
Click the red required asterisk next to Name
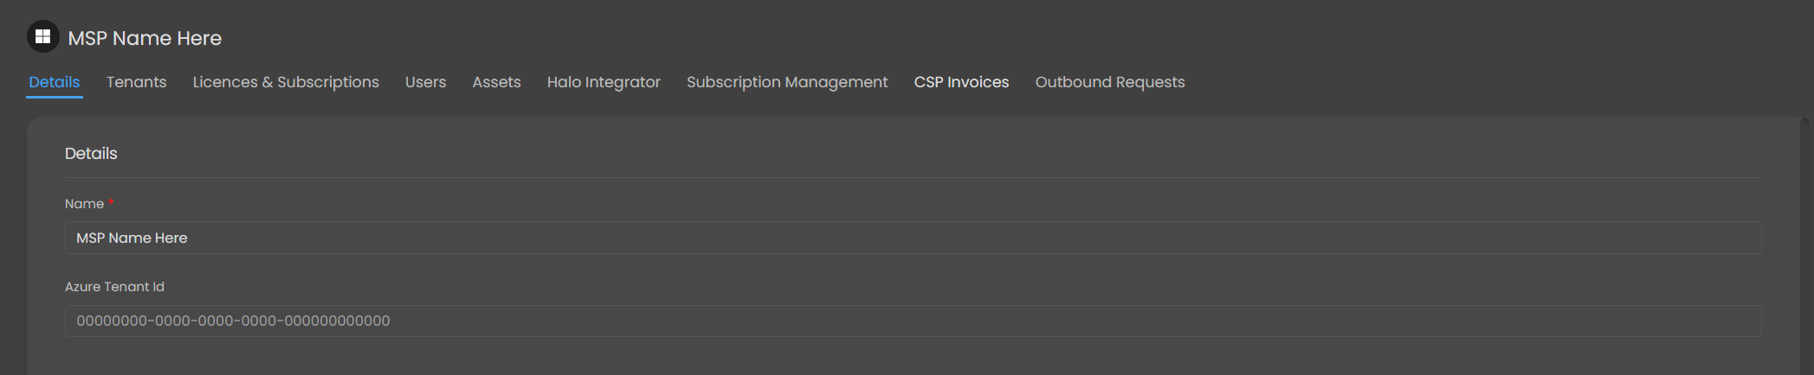(x=112, y=202)
